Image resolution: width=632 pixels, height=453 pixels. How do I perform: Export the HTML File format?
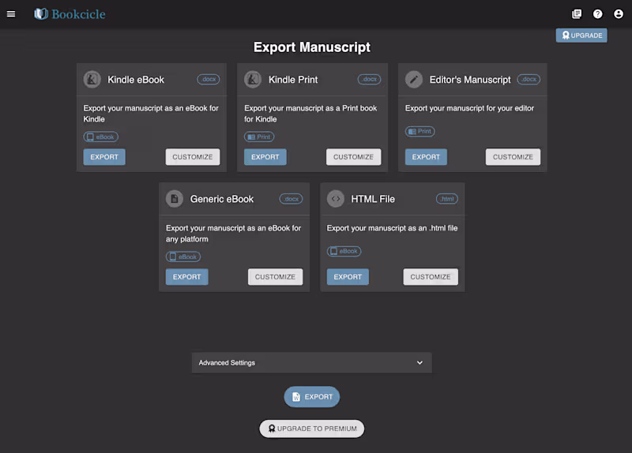(x=348, y=277)
